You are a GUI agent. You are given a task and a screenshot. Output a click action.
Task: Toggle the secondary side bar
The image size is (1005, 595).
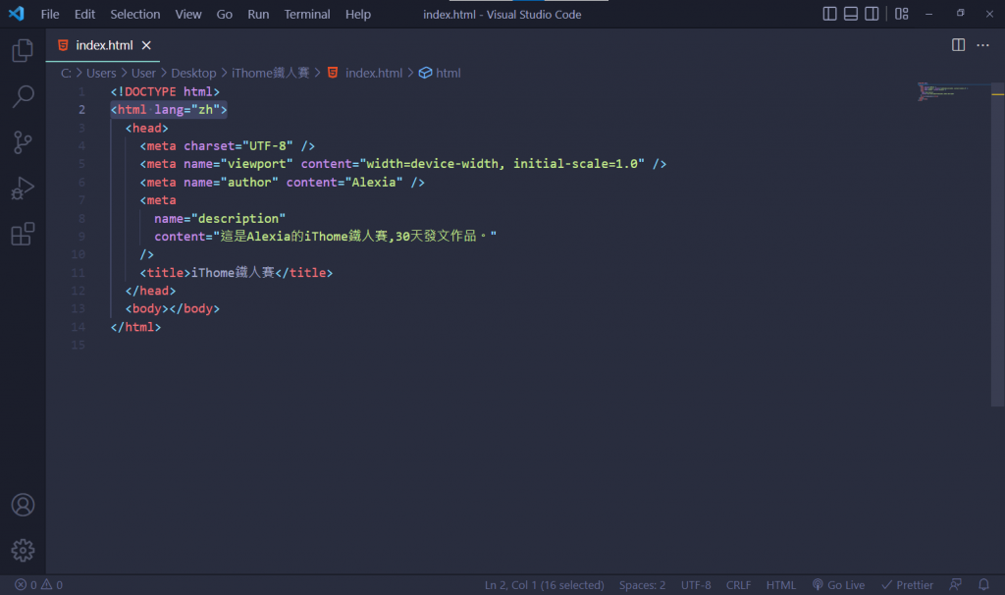coord(872,14)
